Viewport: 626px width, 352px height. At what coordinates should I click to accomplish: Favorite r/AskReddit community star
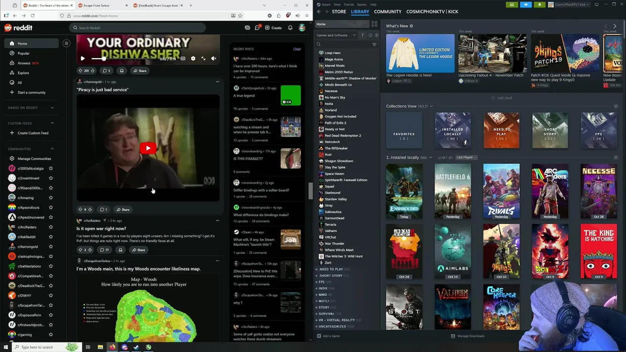pyautogui.click(x=51, y=237)
